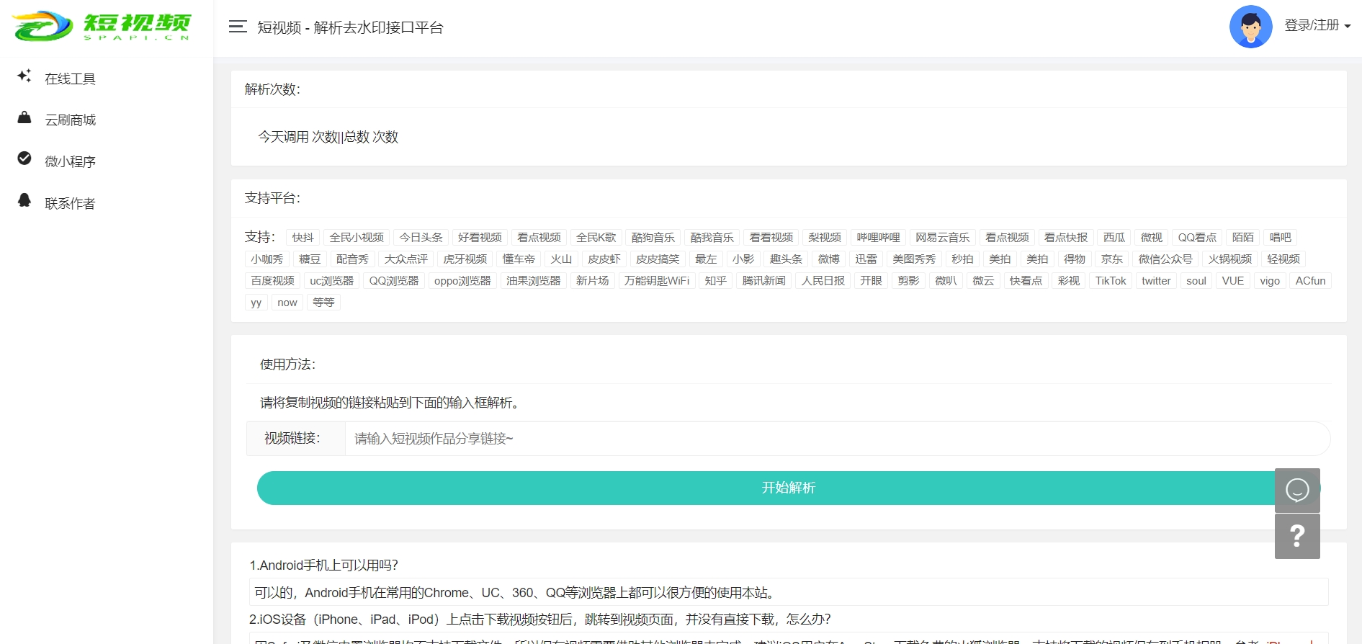Click the 梨视频 platform tag
The image size is (1362, 644).
coord(825,238)
